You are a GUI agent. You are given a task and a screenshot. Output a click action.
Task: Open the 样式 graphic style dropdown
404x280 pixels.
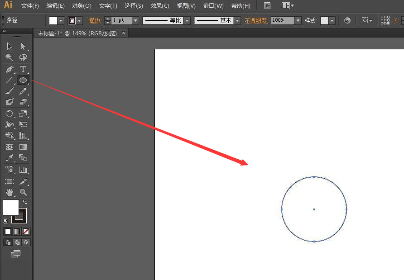pyautogui.click(x=332, y=21)
